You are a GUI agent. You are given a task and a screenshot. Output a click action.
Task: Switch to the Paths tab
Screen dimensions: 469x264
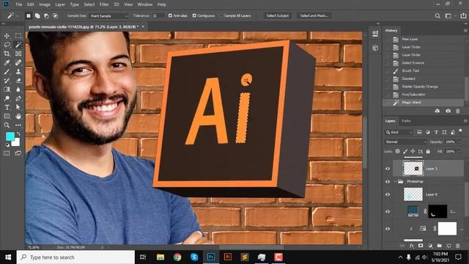[406, 121]
